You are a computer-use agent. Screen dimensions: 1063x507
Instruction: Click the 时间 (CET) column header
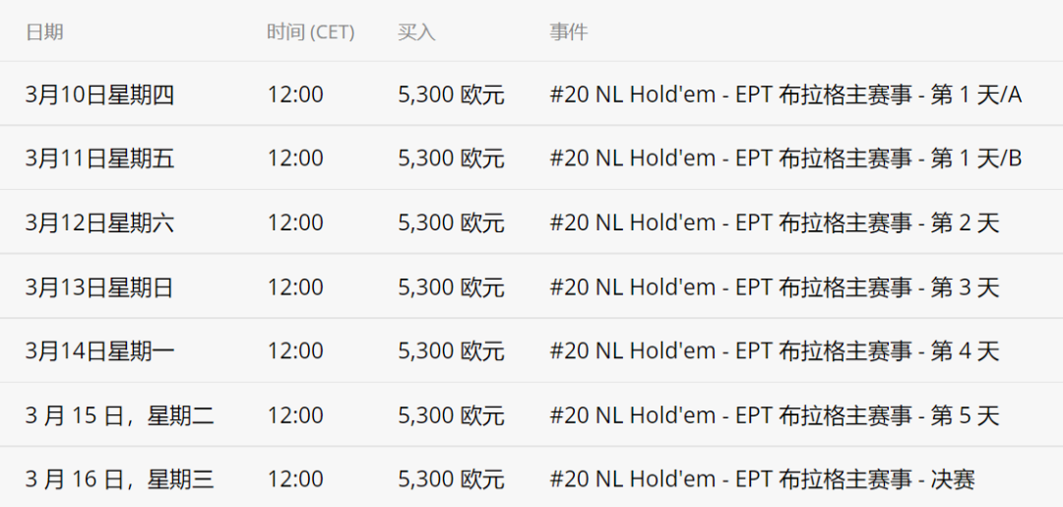310,32
